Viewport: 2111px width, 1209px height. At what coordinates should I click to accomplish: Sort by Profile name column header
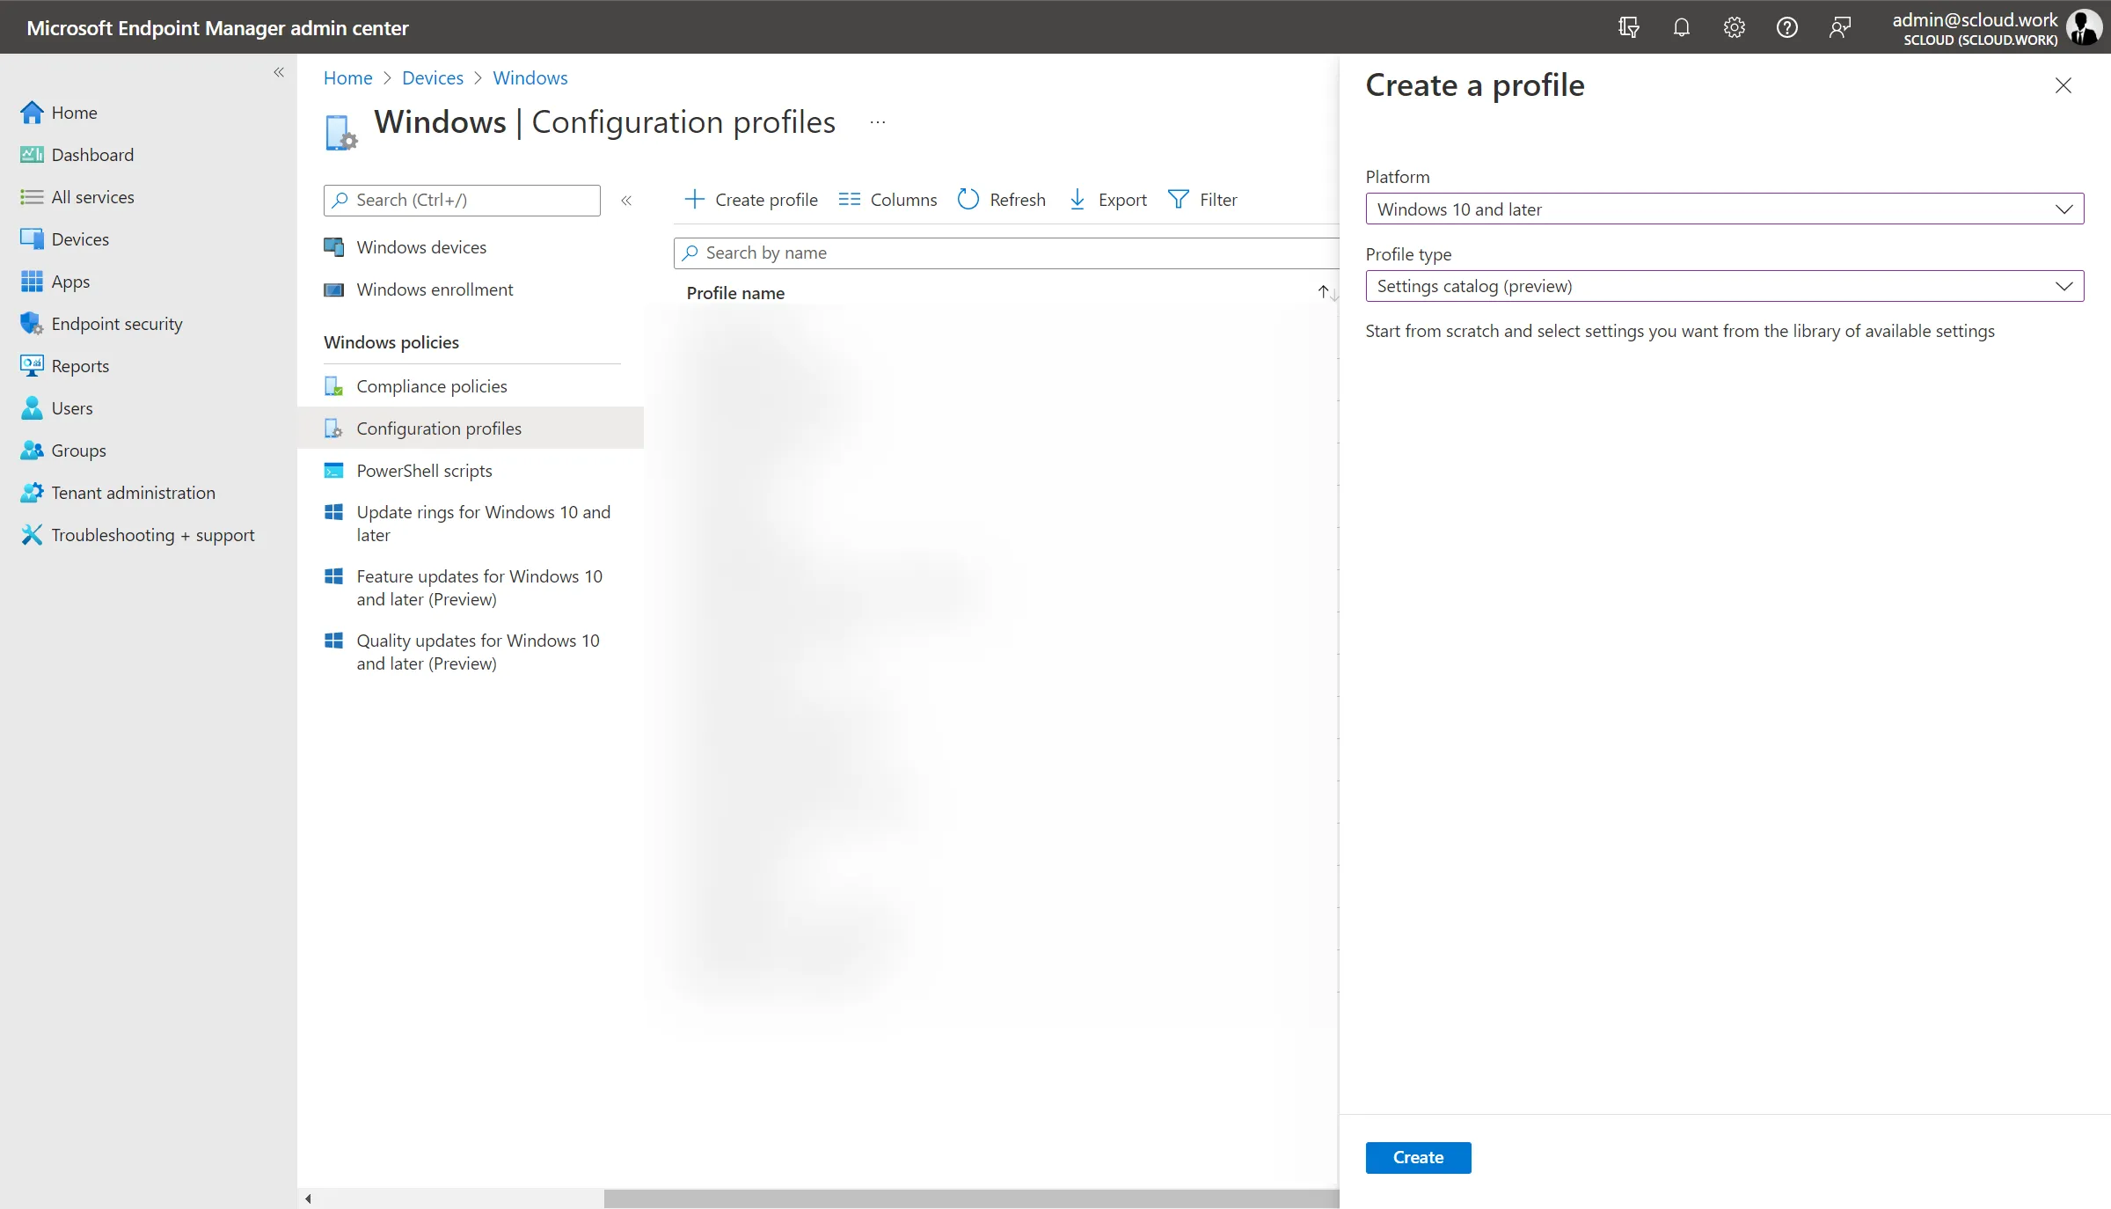pos(736,293)
